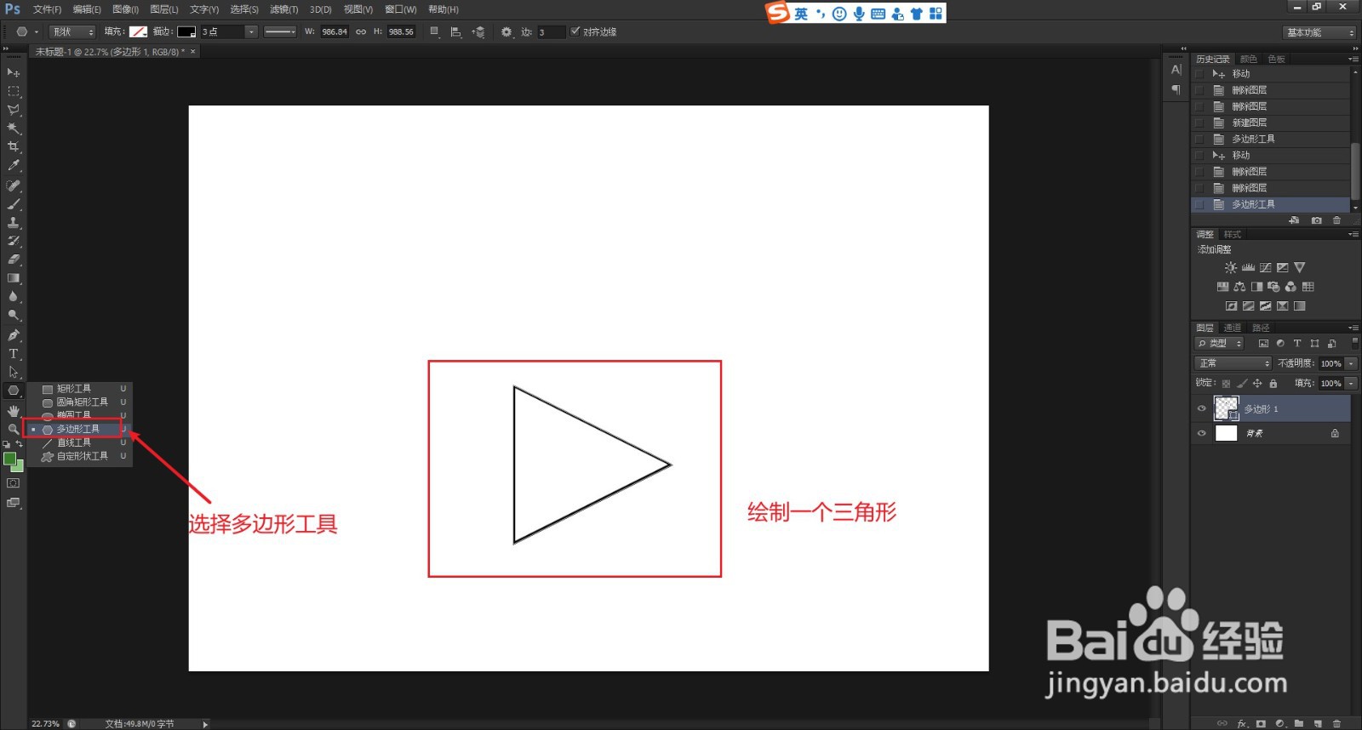Select the Zoom tool in toolbox

click(14, 429)
